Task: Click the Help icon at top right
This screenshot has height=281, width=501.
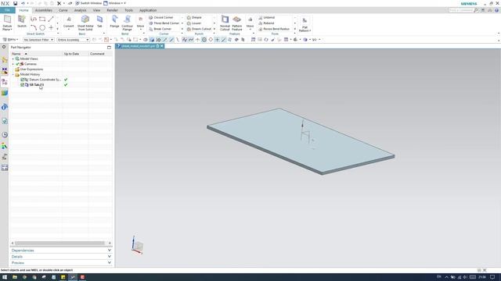Action: pos(497,10)
